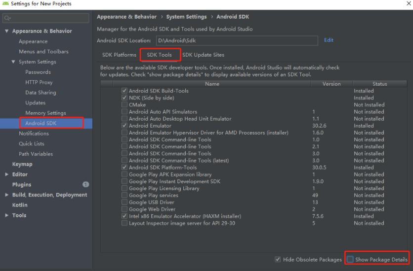Image resolution: width=413 pixels, height=271 pixels.
Task: Open Path Variables settings
Action: click(x=36, y=154)
